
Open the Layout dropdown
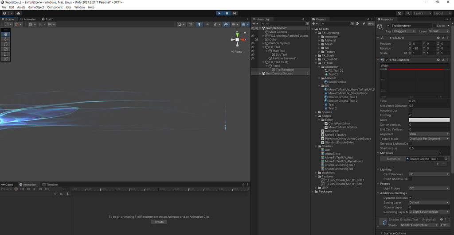pyautogui.click(x=442, y=13)
